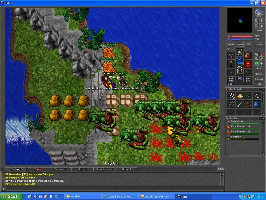Select the red demon shield slot

tap(248, 64)
